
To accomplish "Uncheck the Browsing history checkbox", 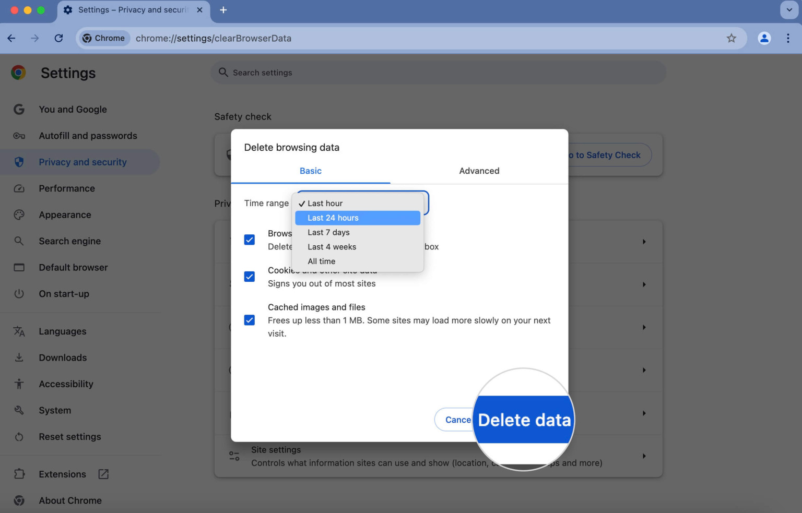I will 250,240.
